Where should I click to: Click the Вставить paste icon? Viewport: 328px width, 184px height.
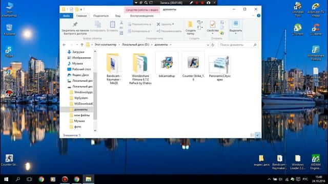coord(113,25)
